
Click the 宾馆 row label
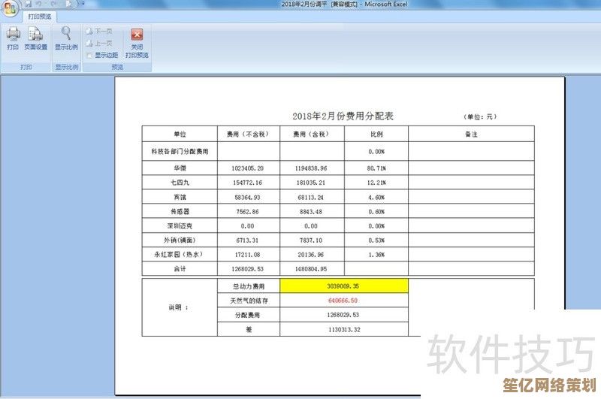180,197
